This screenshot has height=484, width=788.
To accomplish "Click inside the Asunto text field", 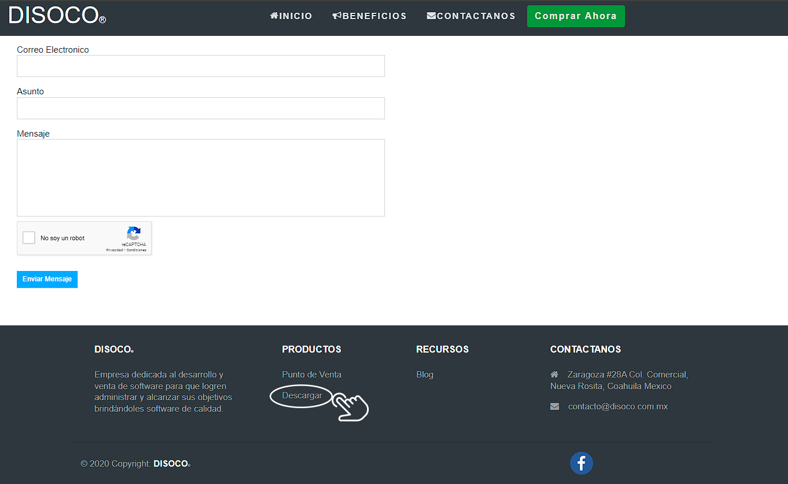I will click(x=201, y=108).
